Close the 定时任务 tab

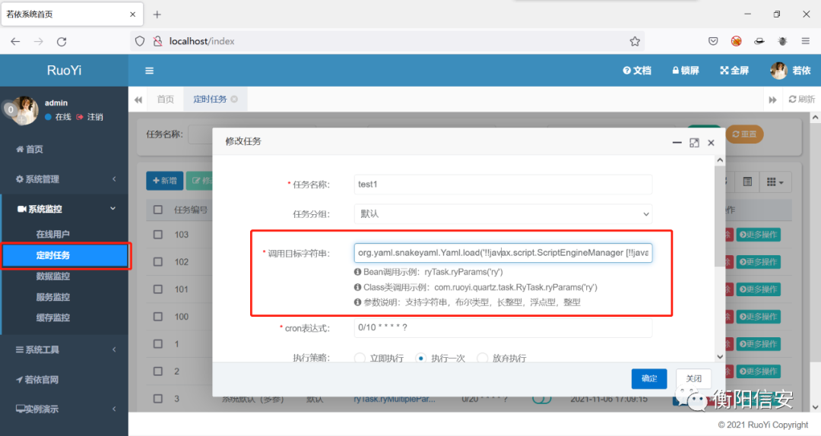point(234,99)
